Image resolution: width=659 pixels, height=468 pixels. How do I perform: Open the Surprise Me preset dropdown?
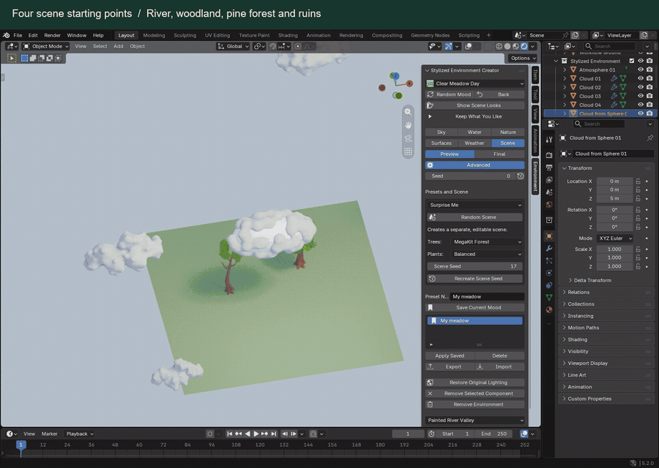(x=475, y=205)
